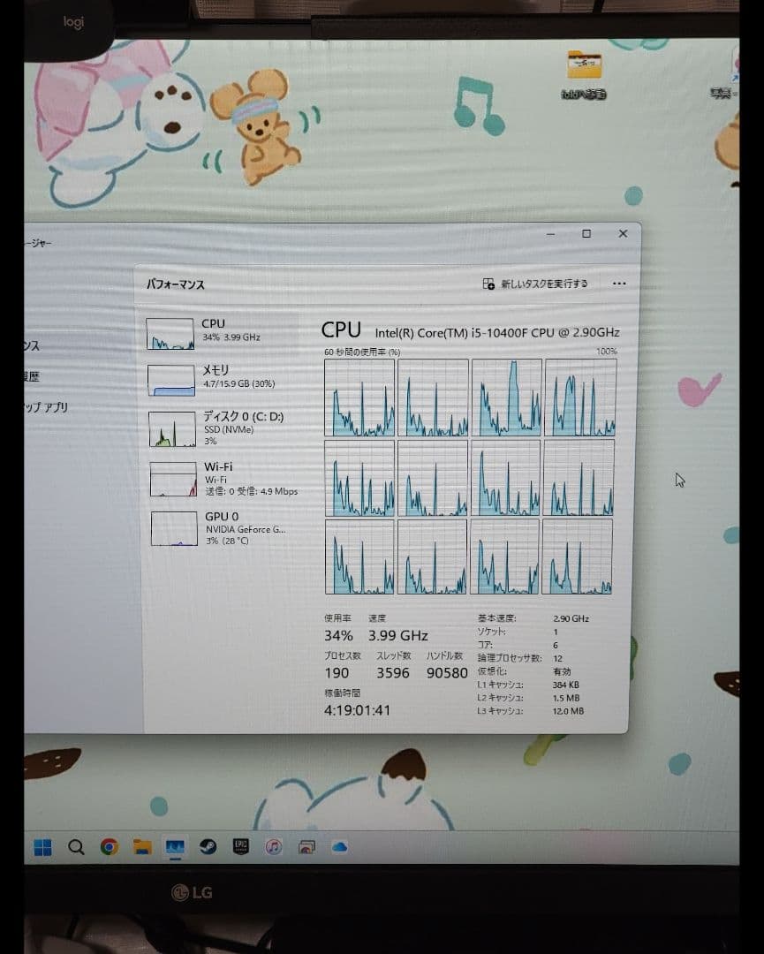This screenshot has width=764, height=954.
Task: Click the CPU mini usage graph thumbnail
Action: 170,333
